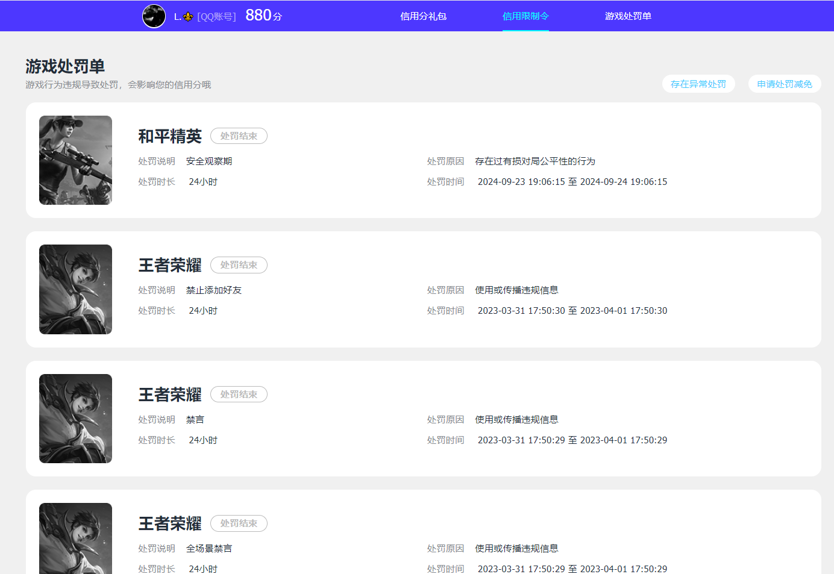Click 处罚结束 badge beside 和平精英
The width and height of the screenshot is (834, 574).
(x=239, y=136)
